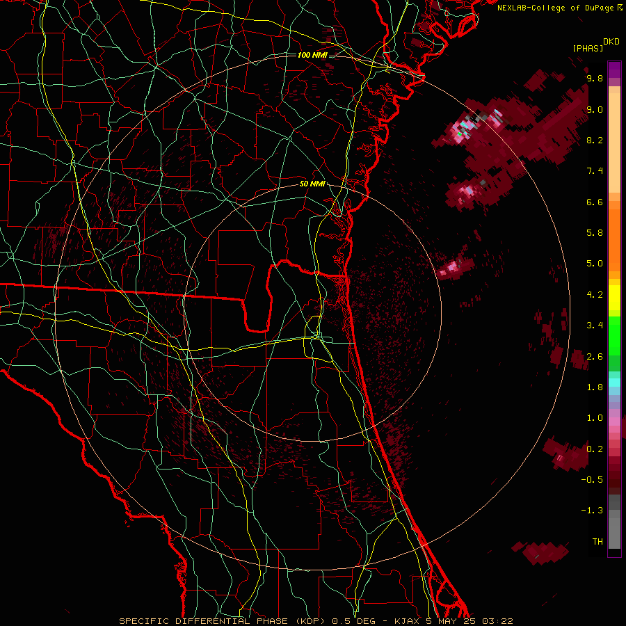
Task: Click the 3.4 scale value
Action: (x=595, y=326)
